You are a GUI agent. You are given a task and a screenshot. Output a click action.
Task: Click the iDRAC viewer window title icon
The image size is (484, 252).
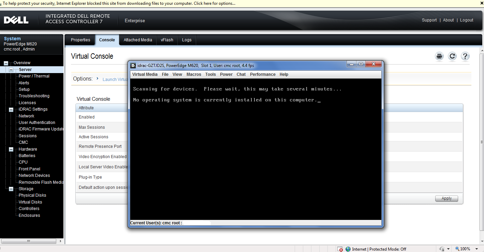point(133,66)
